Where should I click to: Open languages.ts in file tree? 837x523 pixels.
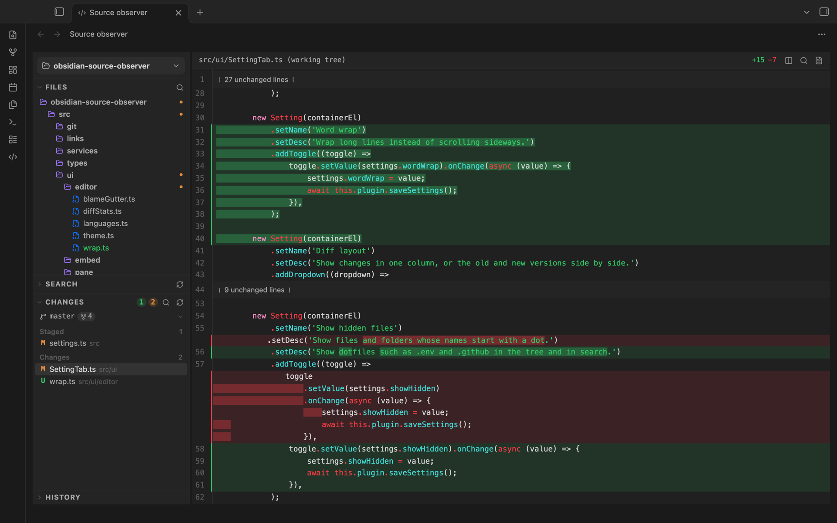(105, 224)
